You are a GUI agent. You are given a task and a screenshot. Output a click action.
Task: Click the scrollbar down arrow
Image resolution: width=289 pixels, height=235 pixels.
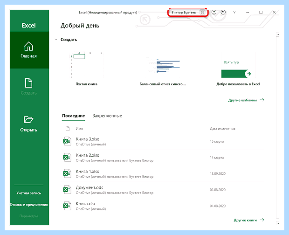[x=278, y=223]
